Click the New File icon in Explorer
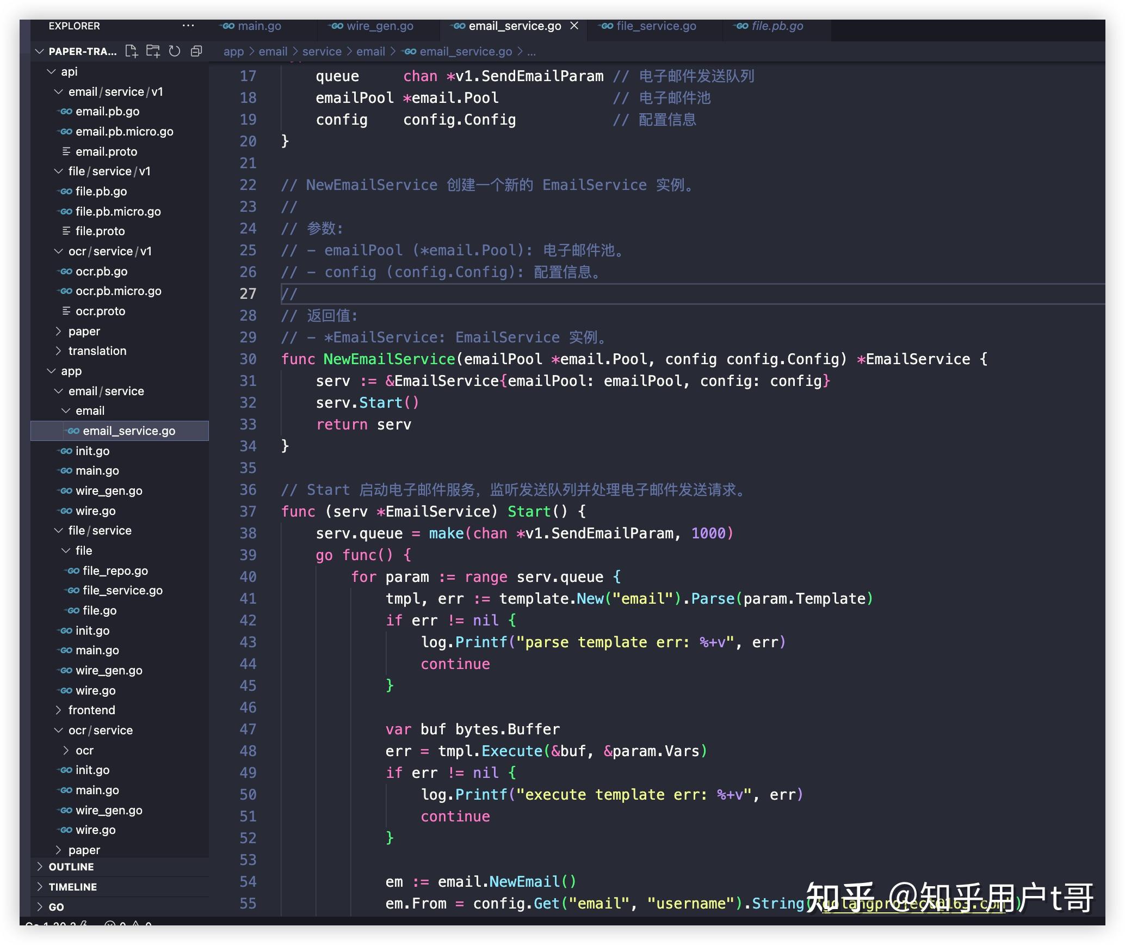 point(131,51)
